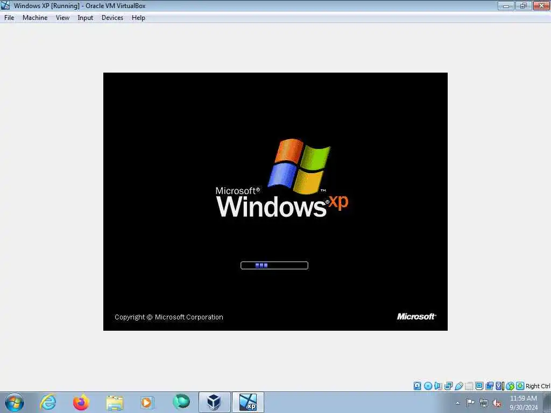
Task: Click the grayed shared folders indicator
Action: pyautogui.click(x=469, y=386)
